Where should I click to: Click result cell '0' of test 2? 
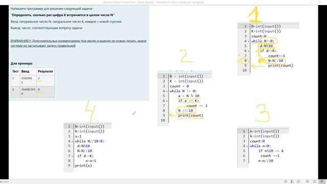coord(39,89)
